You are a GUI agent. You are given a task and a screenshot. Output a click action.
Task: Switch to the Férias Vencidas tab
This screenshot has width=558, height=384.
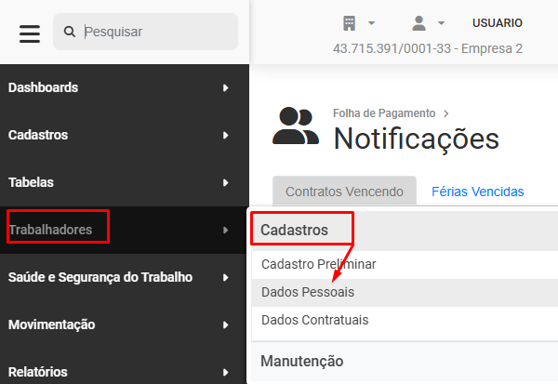(x=478, y=192)
